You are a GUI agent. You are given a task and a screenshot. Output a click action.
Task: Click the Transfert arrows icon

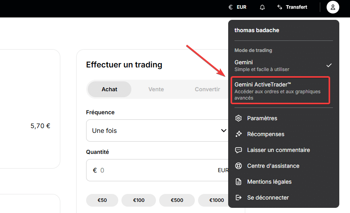tap(280, 7)
